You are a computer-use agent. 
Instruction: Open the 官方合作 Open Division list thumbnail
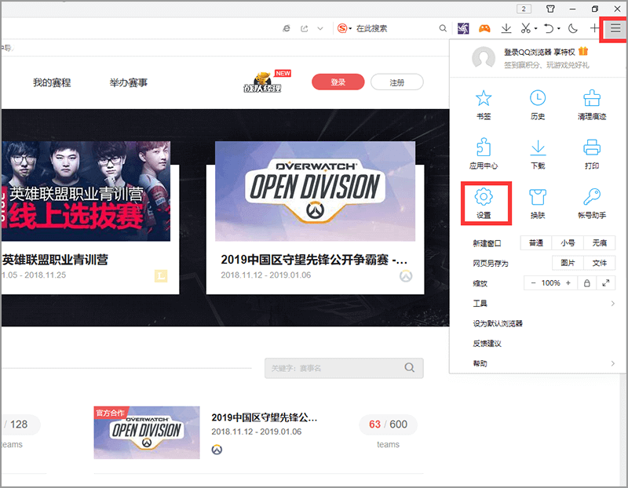pyautogui.click(x=147, y=433)
